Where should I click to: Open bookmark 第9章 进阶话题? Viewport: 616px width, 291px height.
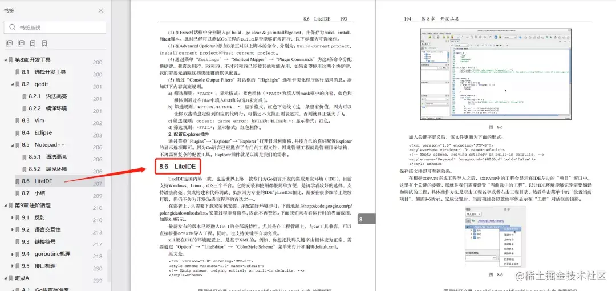[33, 205]
